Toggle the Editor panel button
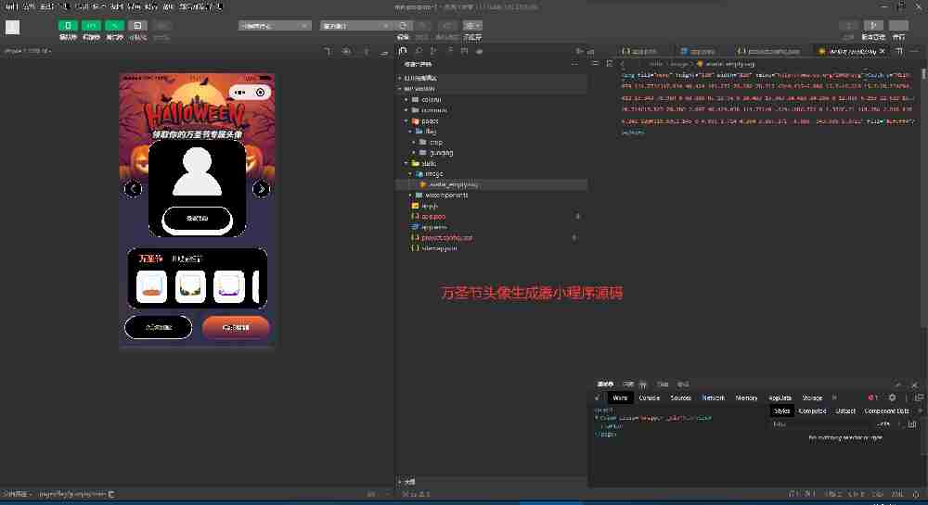This screenshot has height=505, width=928. 91,25
